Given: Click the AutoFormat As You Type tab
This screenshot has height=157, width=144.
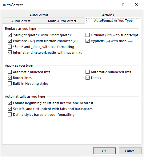Looking at the screenshot, I should click(113, 21).
